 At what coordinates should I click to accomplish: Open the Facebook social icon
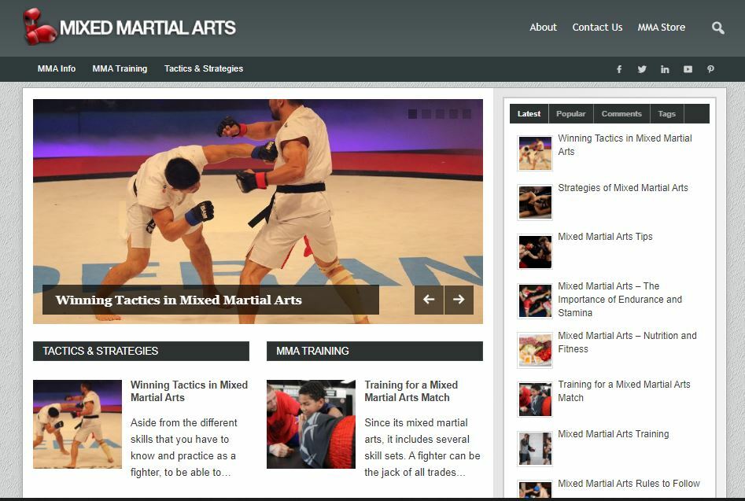619,69
